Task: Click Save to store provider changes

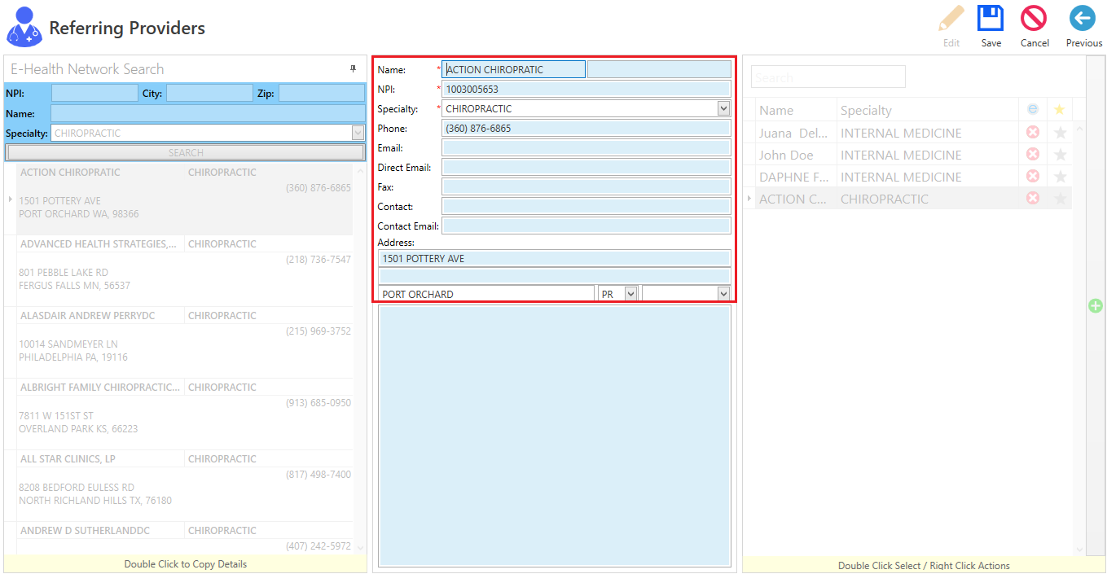Action: pos(991,18)
